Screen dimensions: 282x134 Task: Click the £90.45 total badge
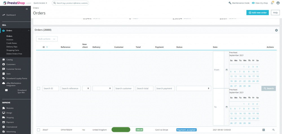[x=139, y=130]
